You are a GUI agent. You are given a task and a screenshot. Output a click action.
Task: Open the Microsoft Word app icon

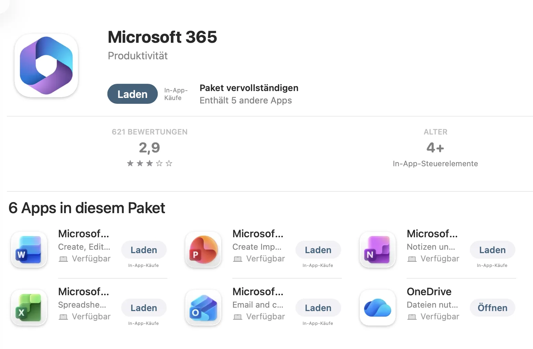pyautogui.click(x=29, y=250)
